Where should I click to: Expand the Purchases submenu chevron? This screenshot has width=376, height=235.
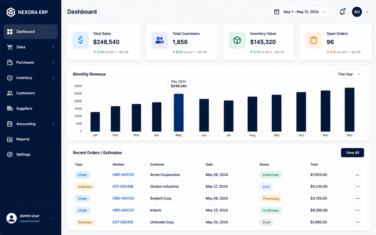(x=53, y=62)
